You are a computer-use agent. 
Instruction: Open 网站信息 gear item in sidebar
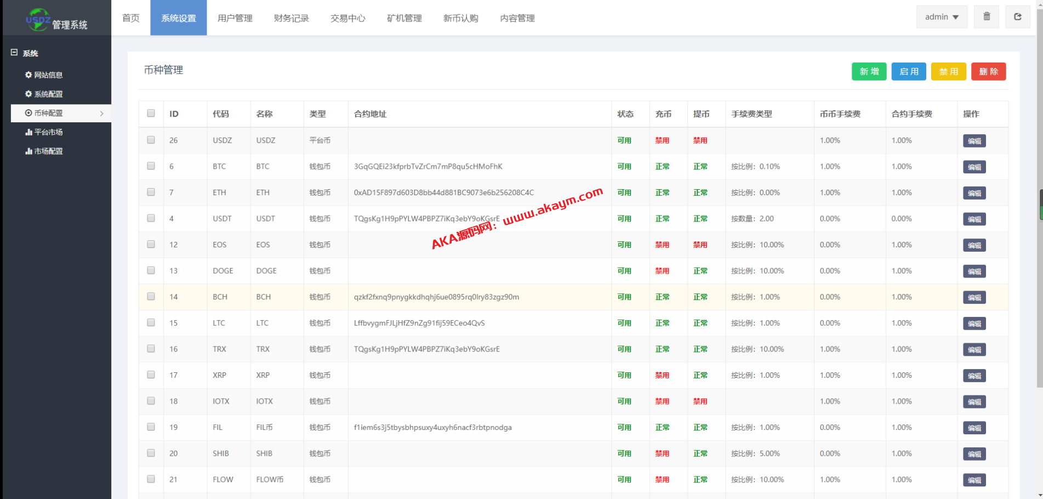pos(44,75)
